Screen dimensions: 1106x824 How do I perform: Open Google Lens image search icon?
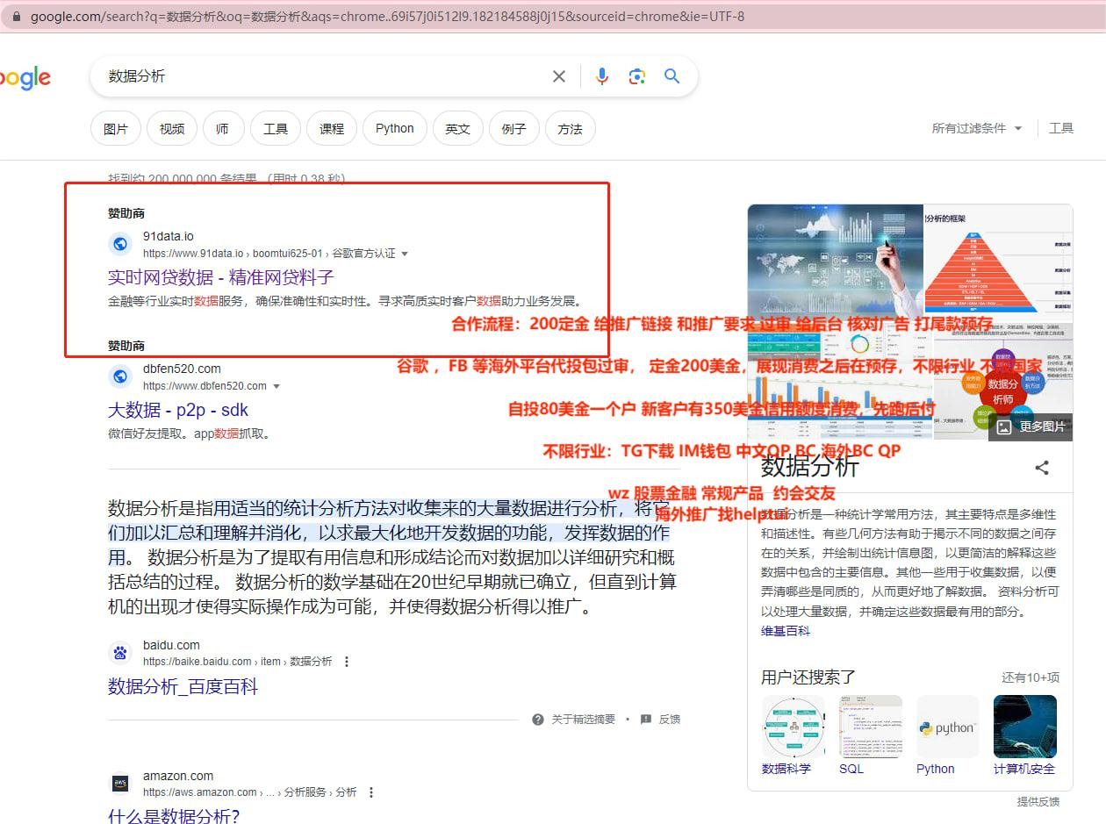(x=637, y=76)
